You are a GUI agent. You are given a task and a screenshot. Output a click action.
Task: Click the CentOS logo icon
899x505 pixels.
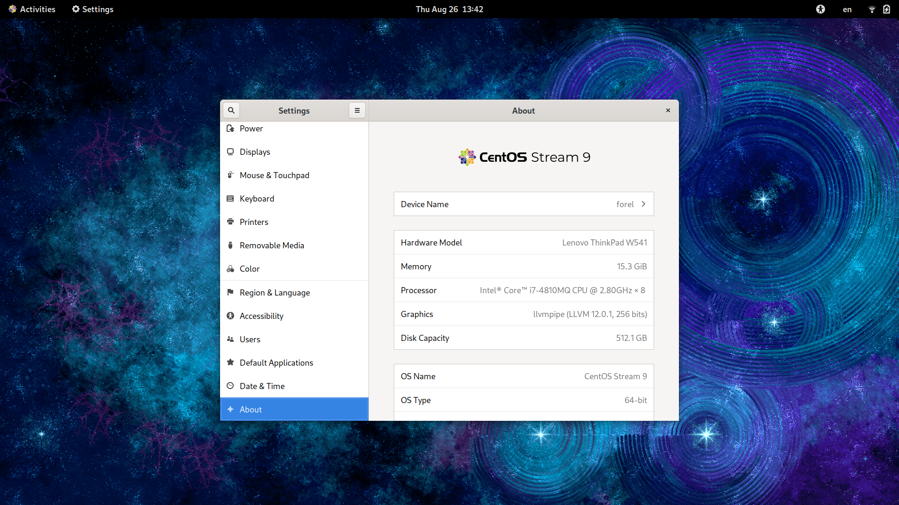click(x=467, y=157)
